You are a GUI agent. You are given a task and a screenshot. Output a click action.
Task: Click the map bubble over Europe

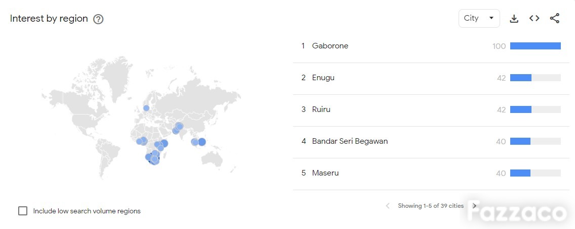[x=146, y=108]
